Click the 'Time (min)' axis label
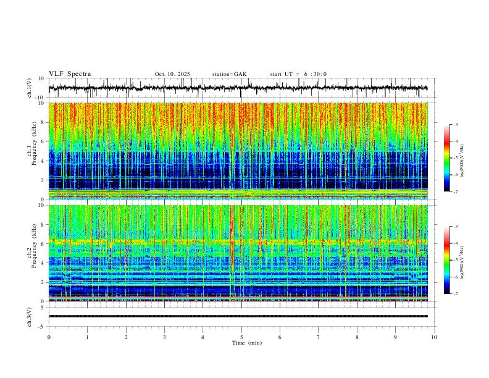Screen dimensions: 489x378 point(247,343)
